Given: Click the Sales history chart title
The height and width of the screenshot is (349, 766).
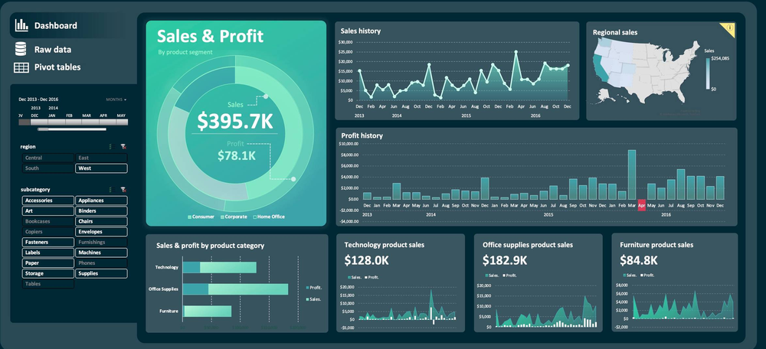Looking at the screenshot, I should click(361, 31).
